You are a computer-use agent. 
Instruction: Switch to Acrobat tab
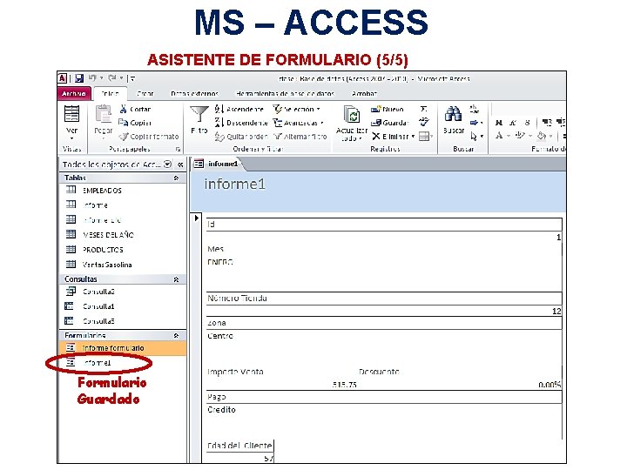tap(364, 93)
